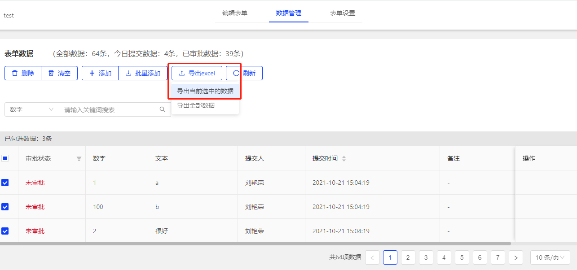
Task: Open the 数字 field selector dropdown
Action: tap(32, 109)
